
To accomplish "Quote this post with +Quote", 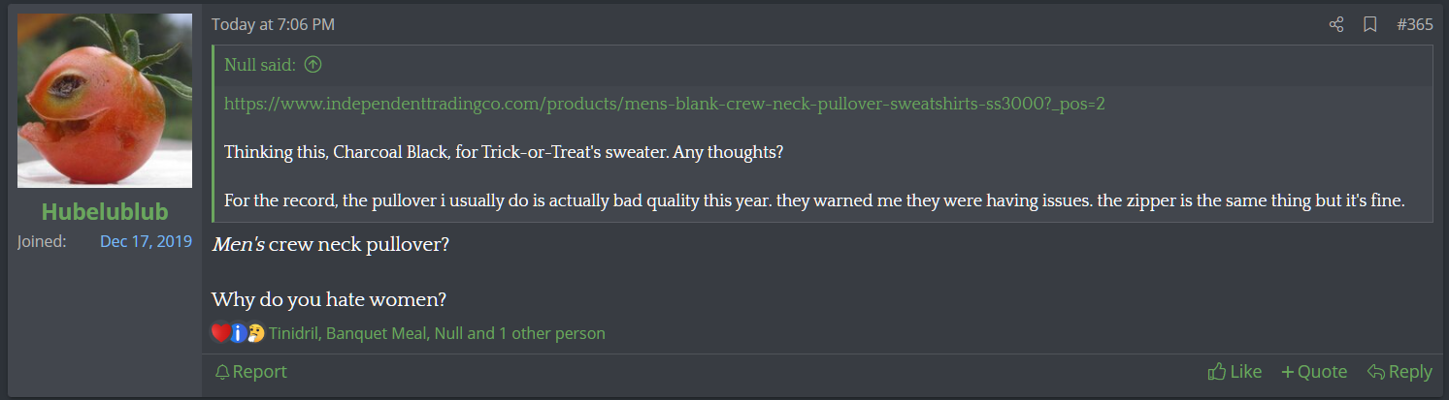I will [1314, 372].
